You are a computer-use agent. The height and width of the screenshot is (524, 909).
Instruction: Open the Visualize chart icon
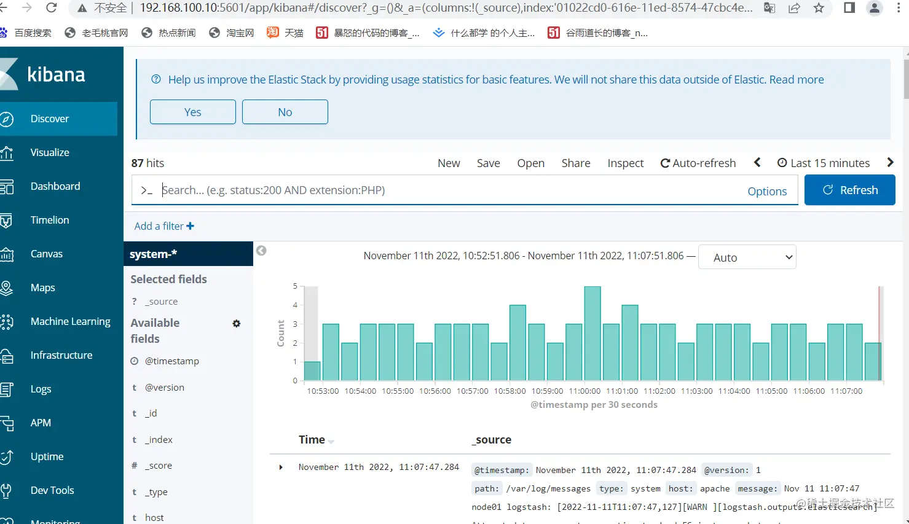click(6, 153)
